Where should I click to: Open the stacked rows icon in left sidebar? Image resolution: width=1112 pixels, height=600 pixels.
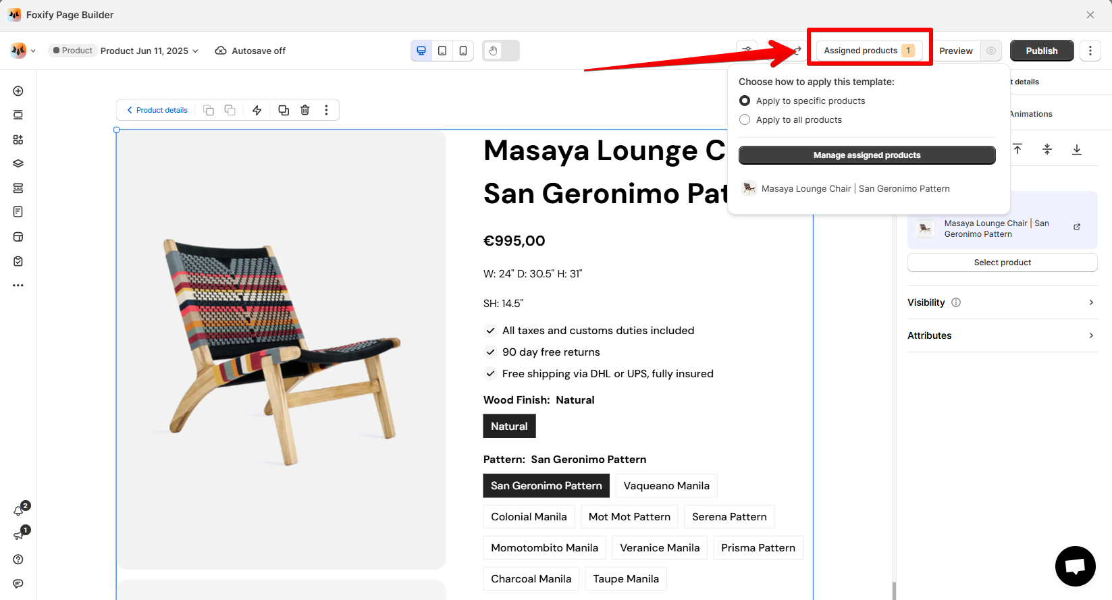(18, 188)
